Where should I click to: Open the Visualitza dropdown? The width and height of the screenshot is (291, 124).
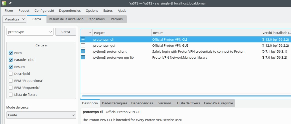pyautogui.click(x=14, y=19)
